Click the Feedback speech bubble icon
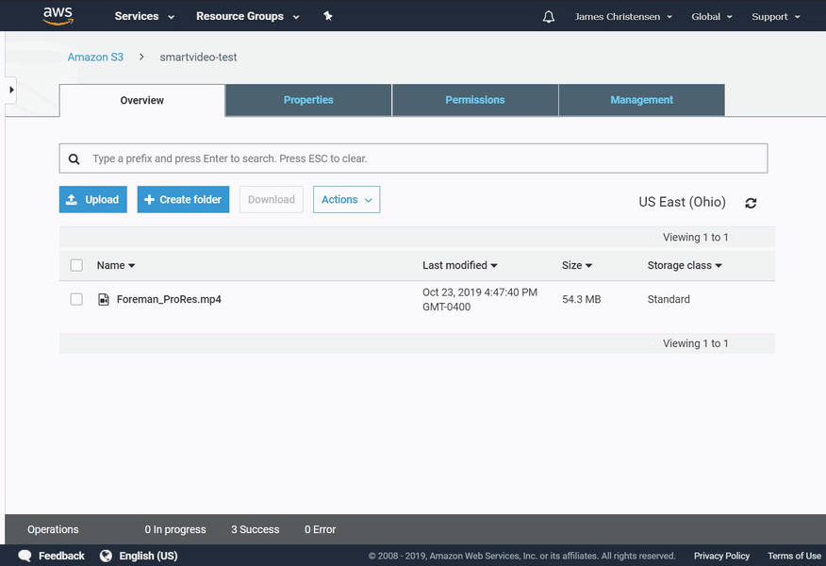The width and height of the screenshot is (826, 566). point(25,556)
